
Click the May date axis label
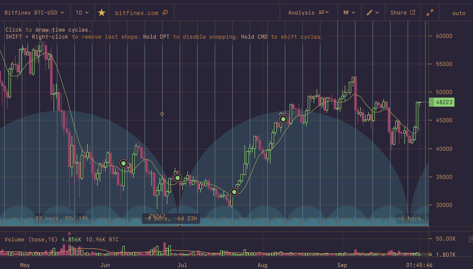(25, 265)
